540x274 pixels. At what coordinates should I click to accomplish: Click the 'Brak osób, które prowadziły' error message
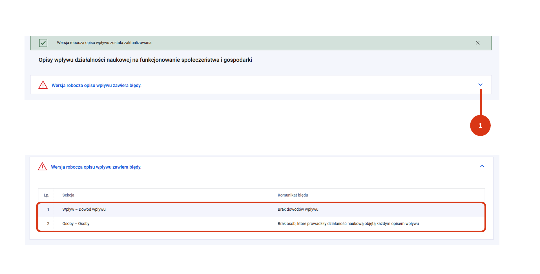click(348, 224)
